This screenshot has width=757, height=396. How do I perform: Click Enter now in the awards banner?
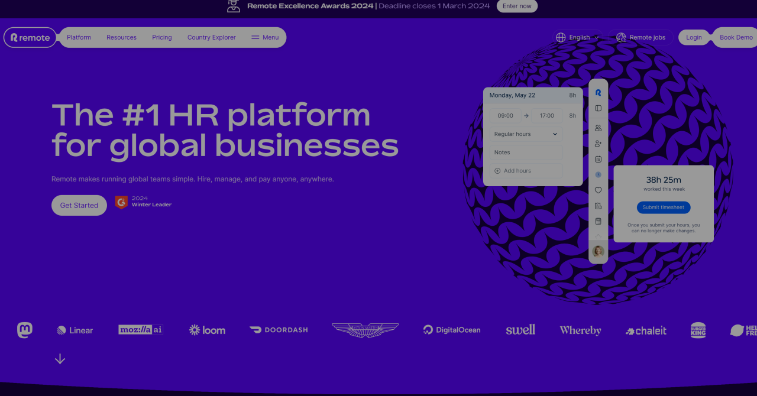pyautogui.click(x=517, y=6)
